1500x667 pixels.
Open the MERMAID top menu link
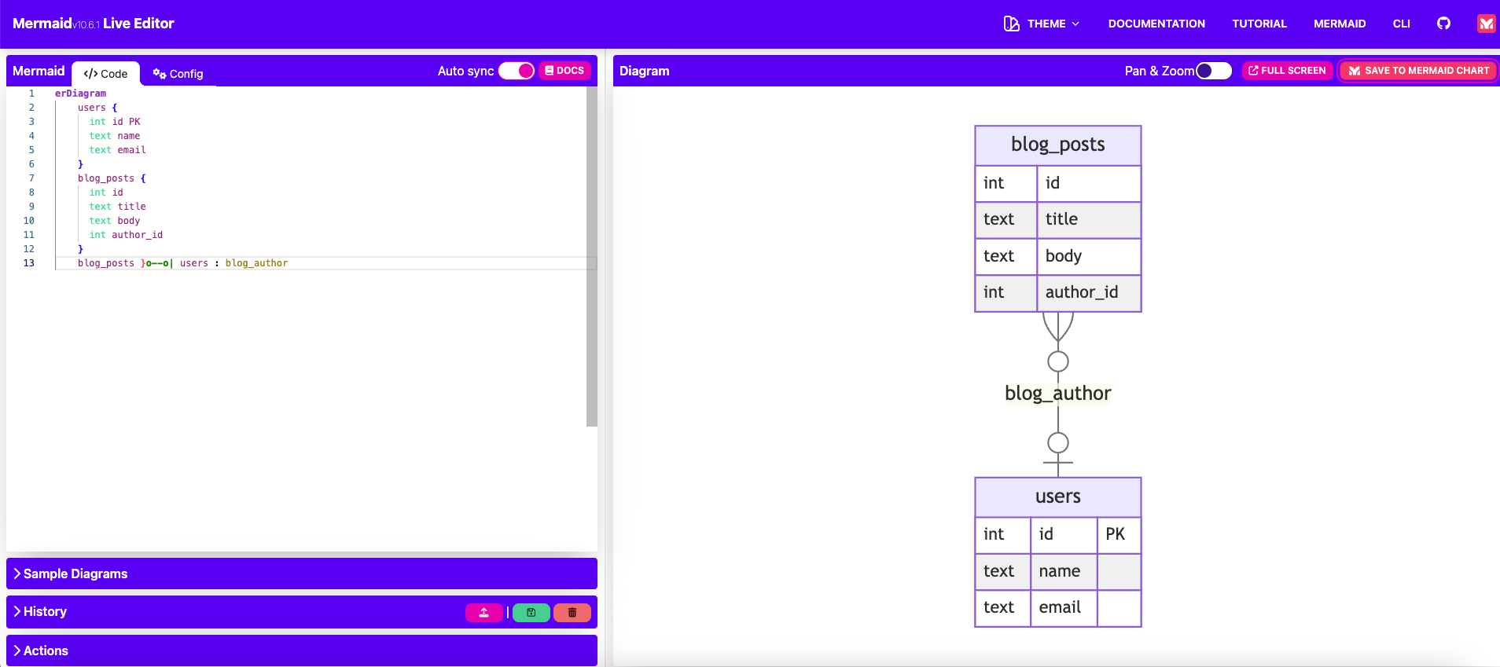point(1340,24)
